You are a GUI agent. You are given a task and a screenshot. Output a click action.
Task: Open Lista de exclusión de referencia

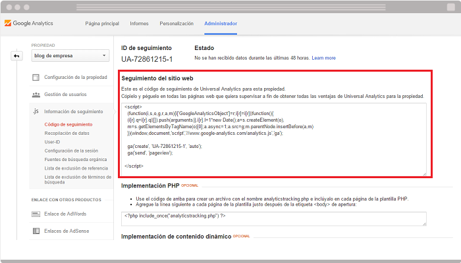coord(76,168)
